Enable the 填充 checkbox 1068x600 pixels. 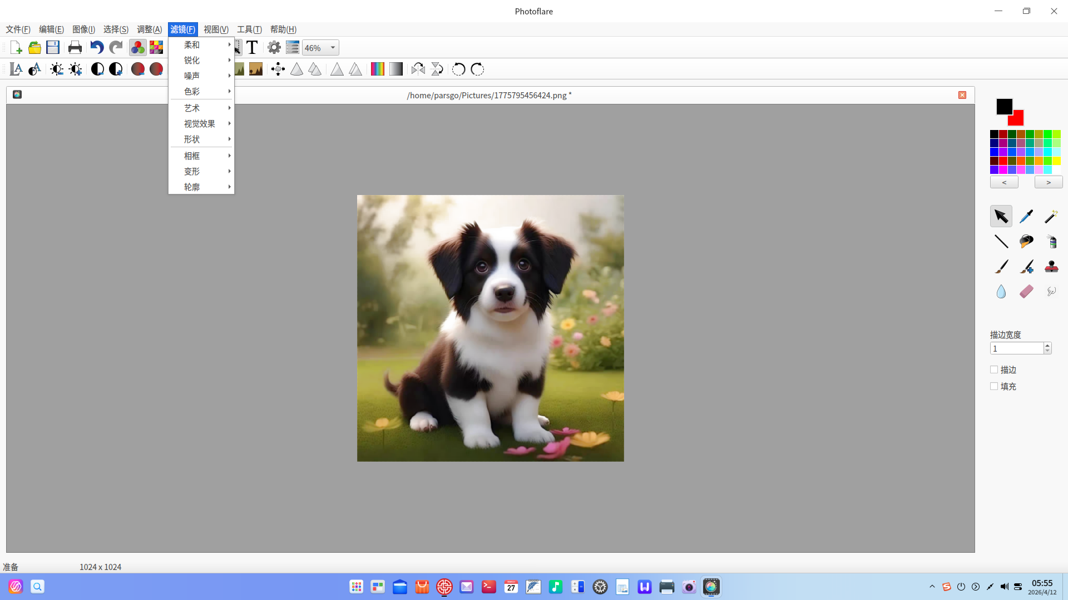click(x=994, y=386)
